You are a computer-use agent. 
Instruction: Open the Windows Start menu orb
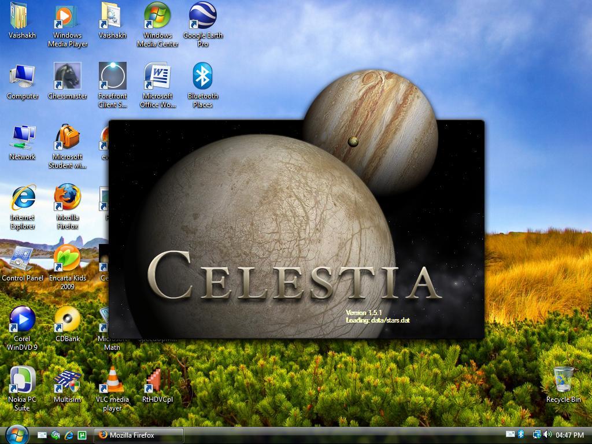click(16, 435)
